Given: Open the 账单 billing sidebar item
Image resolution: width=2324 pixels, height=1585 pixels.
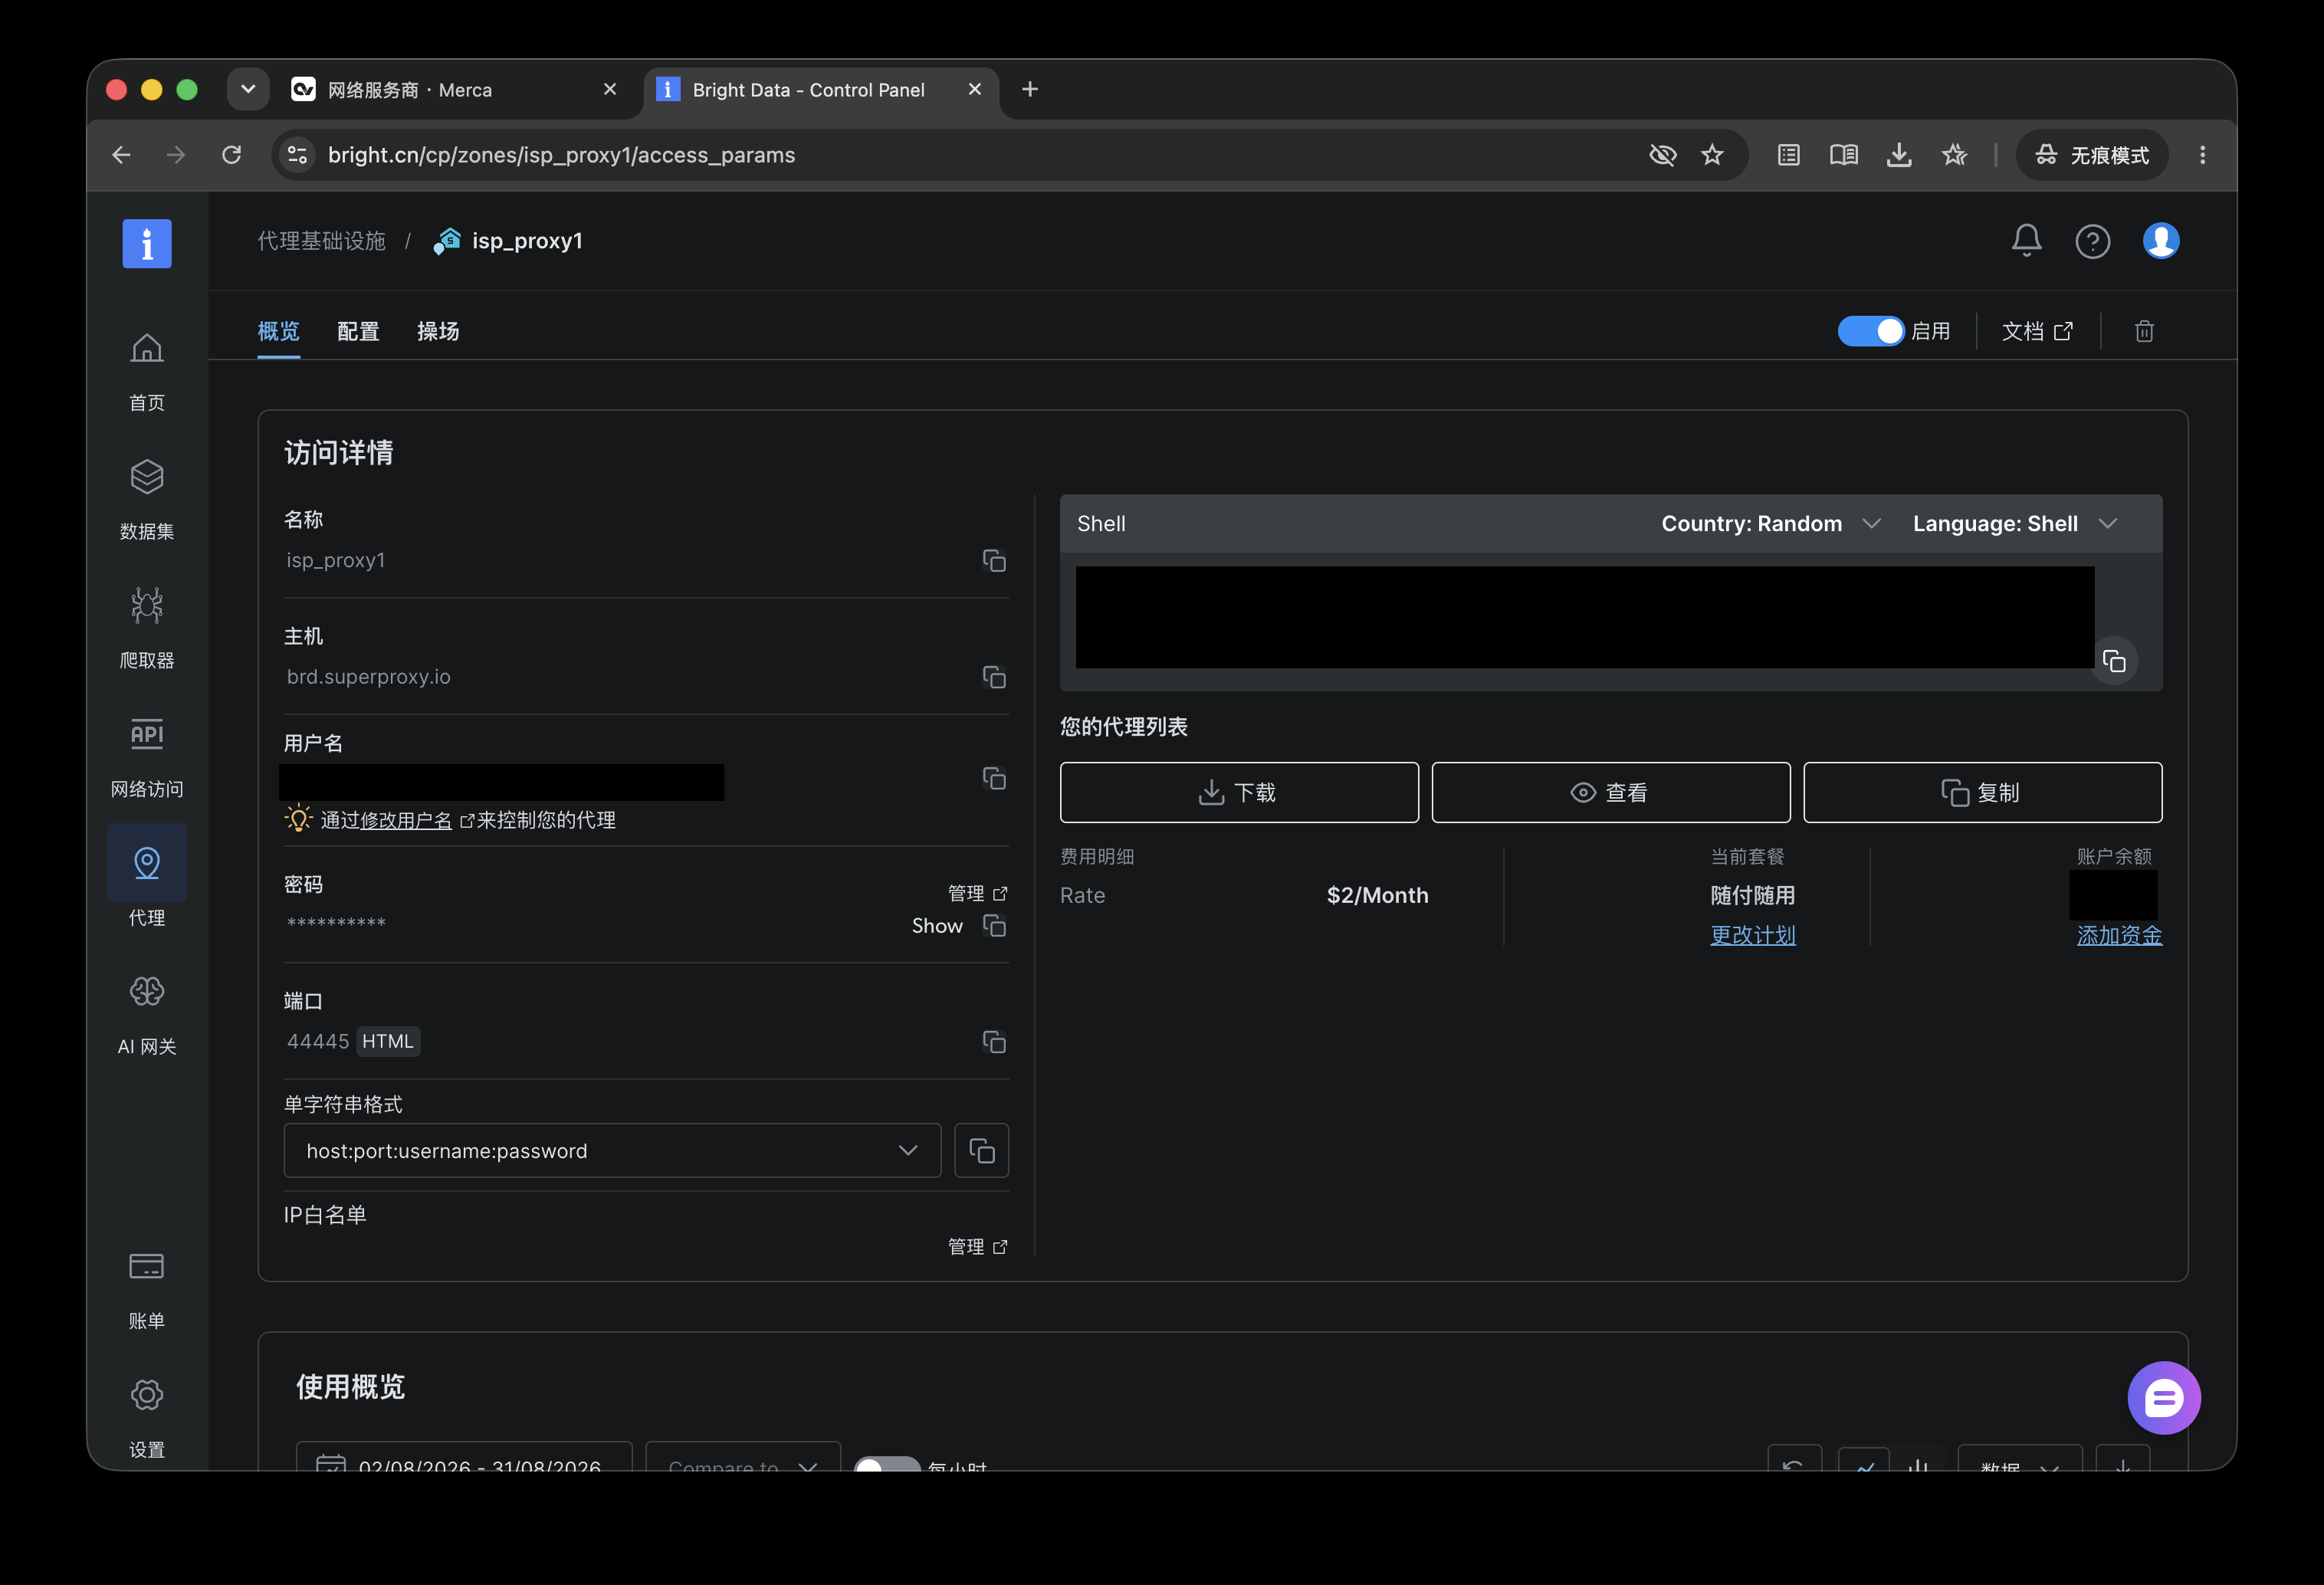Looking at the screenshot, I should [x=147, y=1289].
